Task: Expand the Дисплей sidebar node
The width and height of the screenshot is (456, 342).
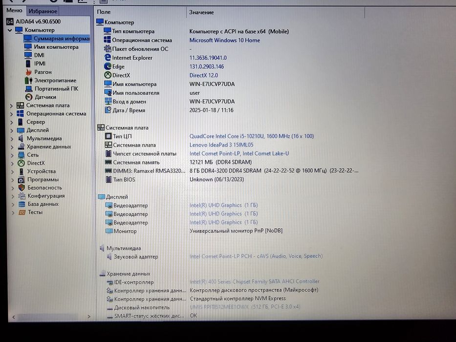Action: pos(12,130)
